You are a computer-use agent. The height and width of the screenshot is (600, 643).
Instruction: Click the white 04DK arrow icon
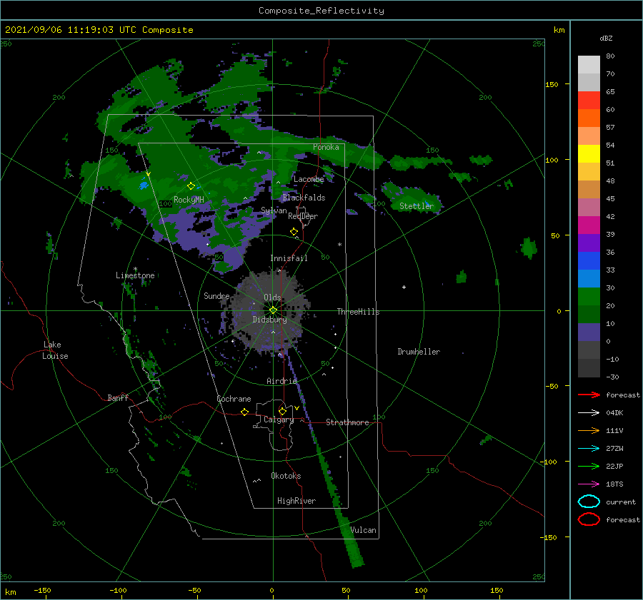tap(589, 412)
